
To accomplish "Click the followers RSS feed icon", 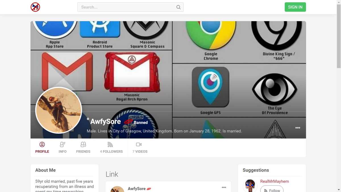I will 110,144.
